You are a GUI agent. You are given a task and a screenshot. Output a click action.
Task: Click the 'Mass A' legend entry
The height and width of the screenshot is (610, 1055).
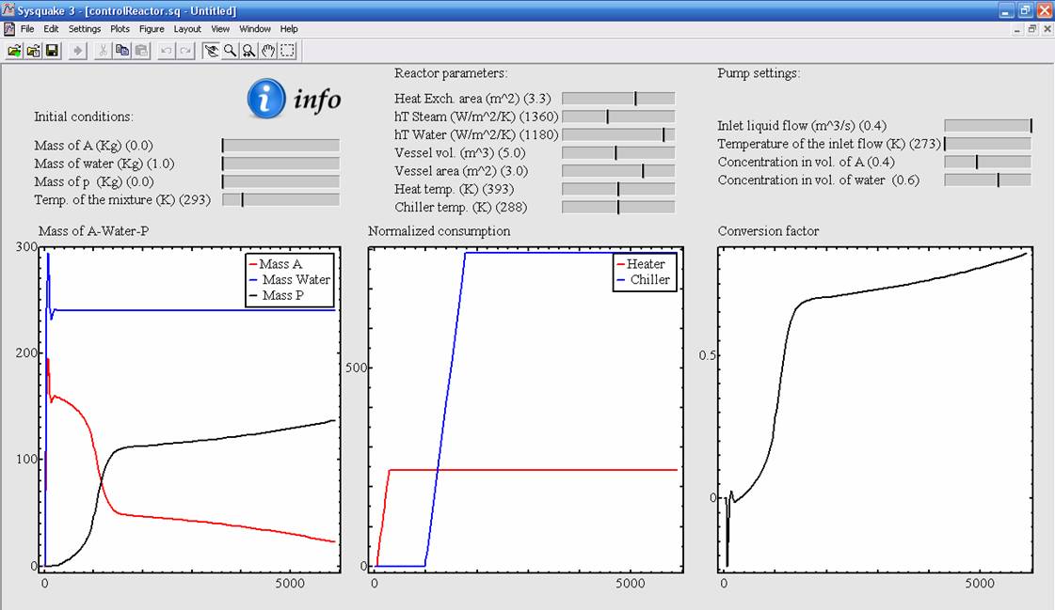click(275, 264)
